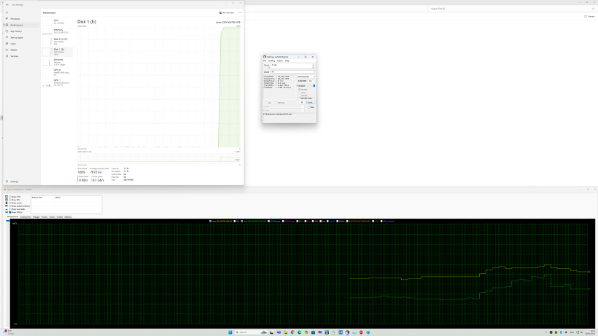Open the FastCopy DestDir dropdown
Screen dimensions: 598x336
click(x=313, y=71)
